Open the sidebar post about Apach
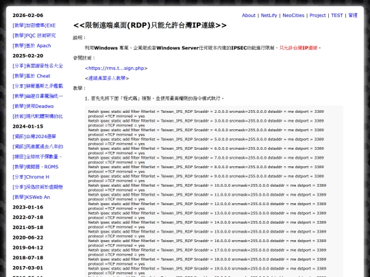The height and width of the screenshot is (277, 370). point(32,46)
